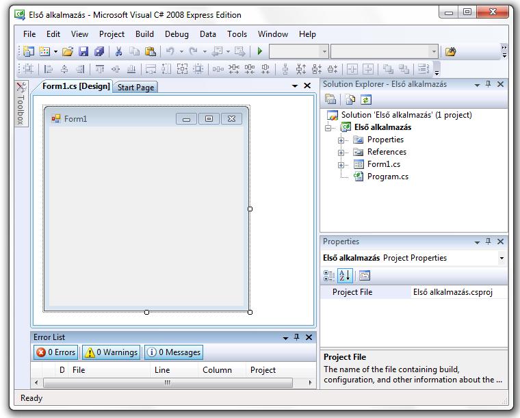The image size is (520, 418).
Task: Click the Make Same Width icon
Action: click(151, 69)
